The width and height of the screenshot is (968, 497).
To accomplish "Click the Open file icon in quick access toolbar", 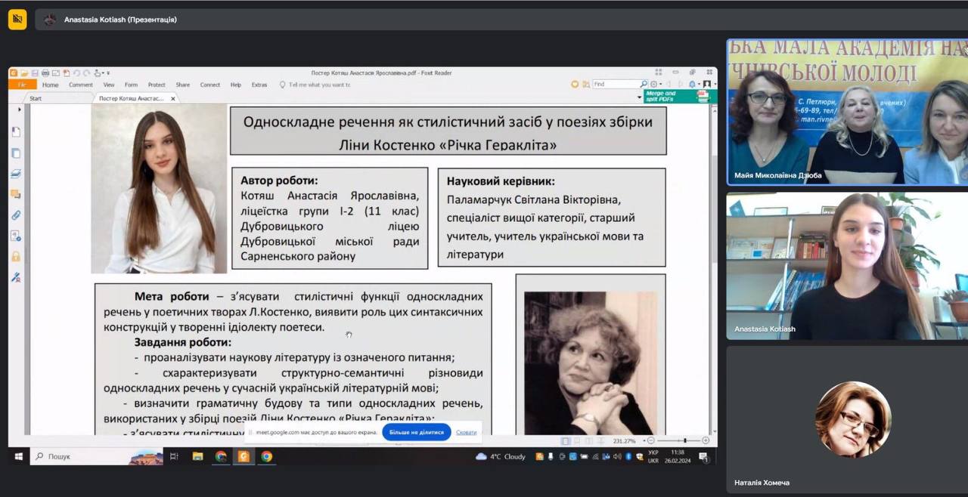I will 24,73.
